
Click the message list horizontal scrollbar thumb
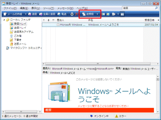98,64
